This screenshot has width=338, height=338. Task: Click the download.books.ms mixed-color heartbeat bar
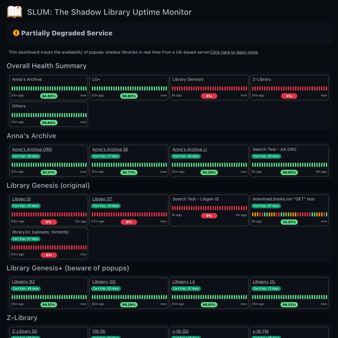(290, 215)
